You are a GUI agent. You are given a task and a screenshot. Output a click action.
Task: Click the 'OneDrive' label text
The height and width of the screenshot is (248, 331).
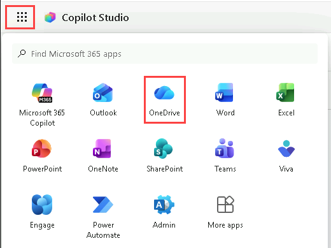pyautogui.click(x=164, y=113)
